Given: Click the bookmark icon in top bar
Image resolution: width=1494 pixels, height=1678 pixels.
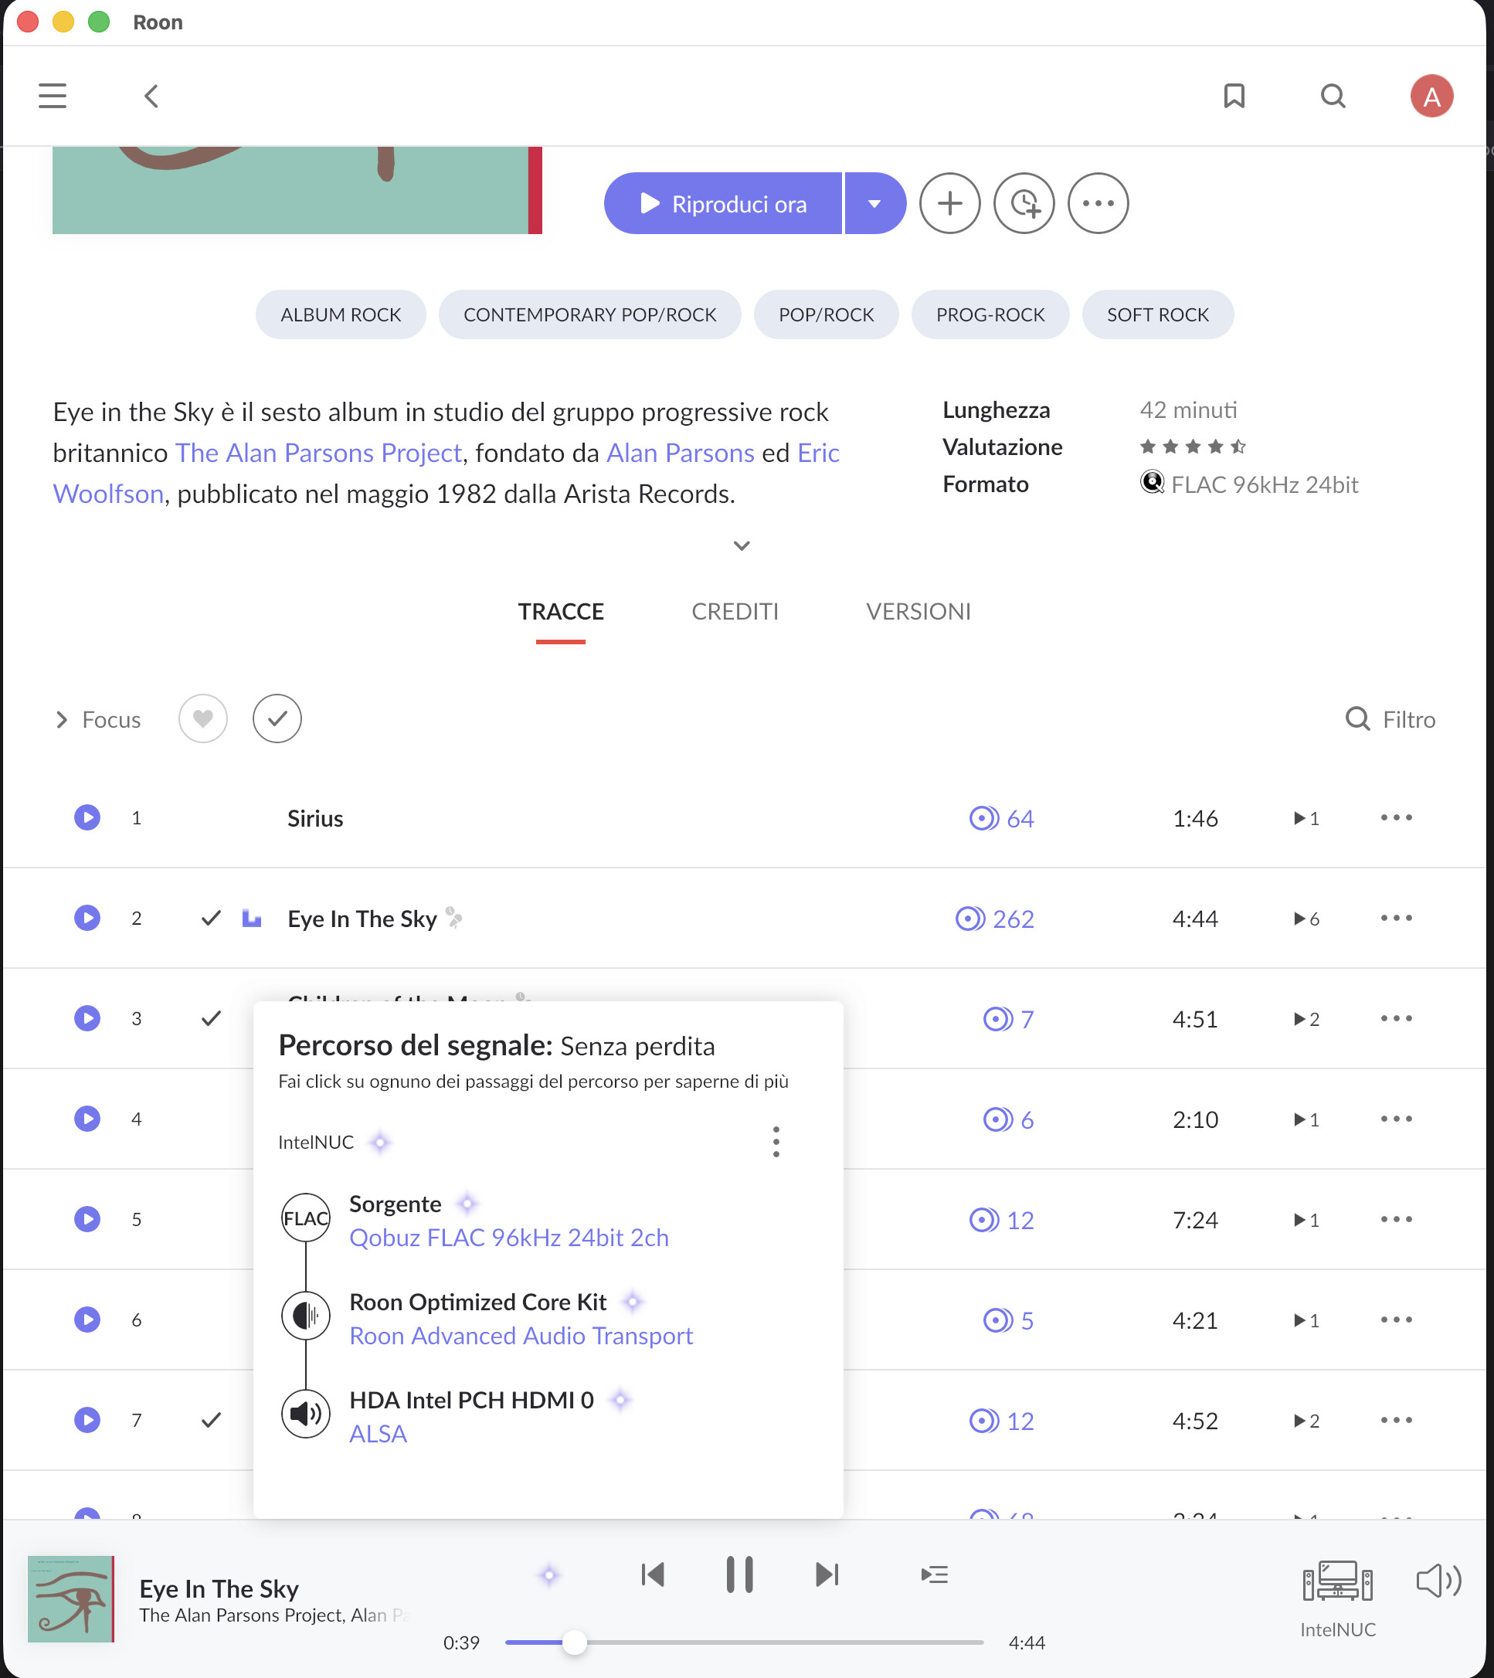Looking at the screenshot, I should 1233,96.
